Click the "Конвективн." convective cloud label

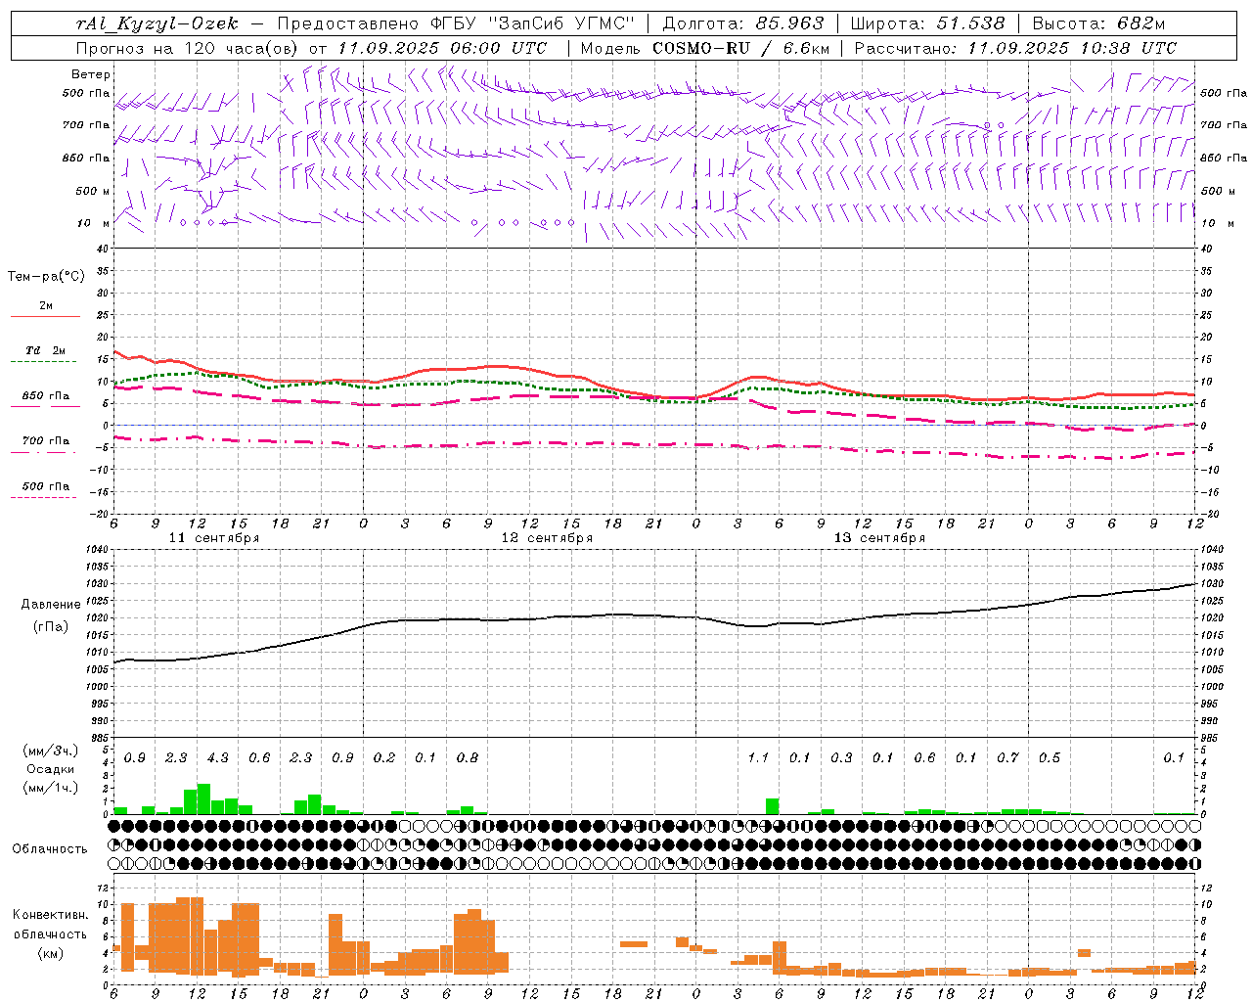click(x=50, y=915)
